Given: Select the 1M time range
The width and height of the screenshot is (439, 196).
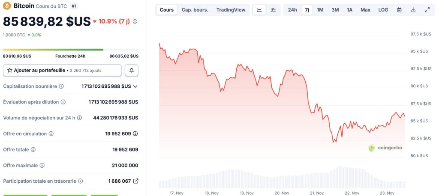Looking at the screenshot, I should 320,10.
